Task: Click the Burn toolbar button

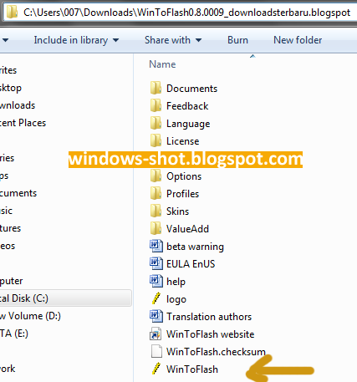Action: coord(237,40)
